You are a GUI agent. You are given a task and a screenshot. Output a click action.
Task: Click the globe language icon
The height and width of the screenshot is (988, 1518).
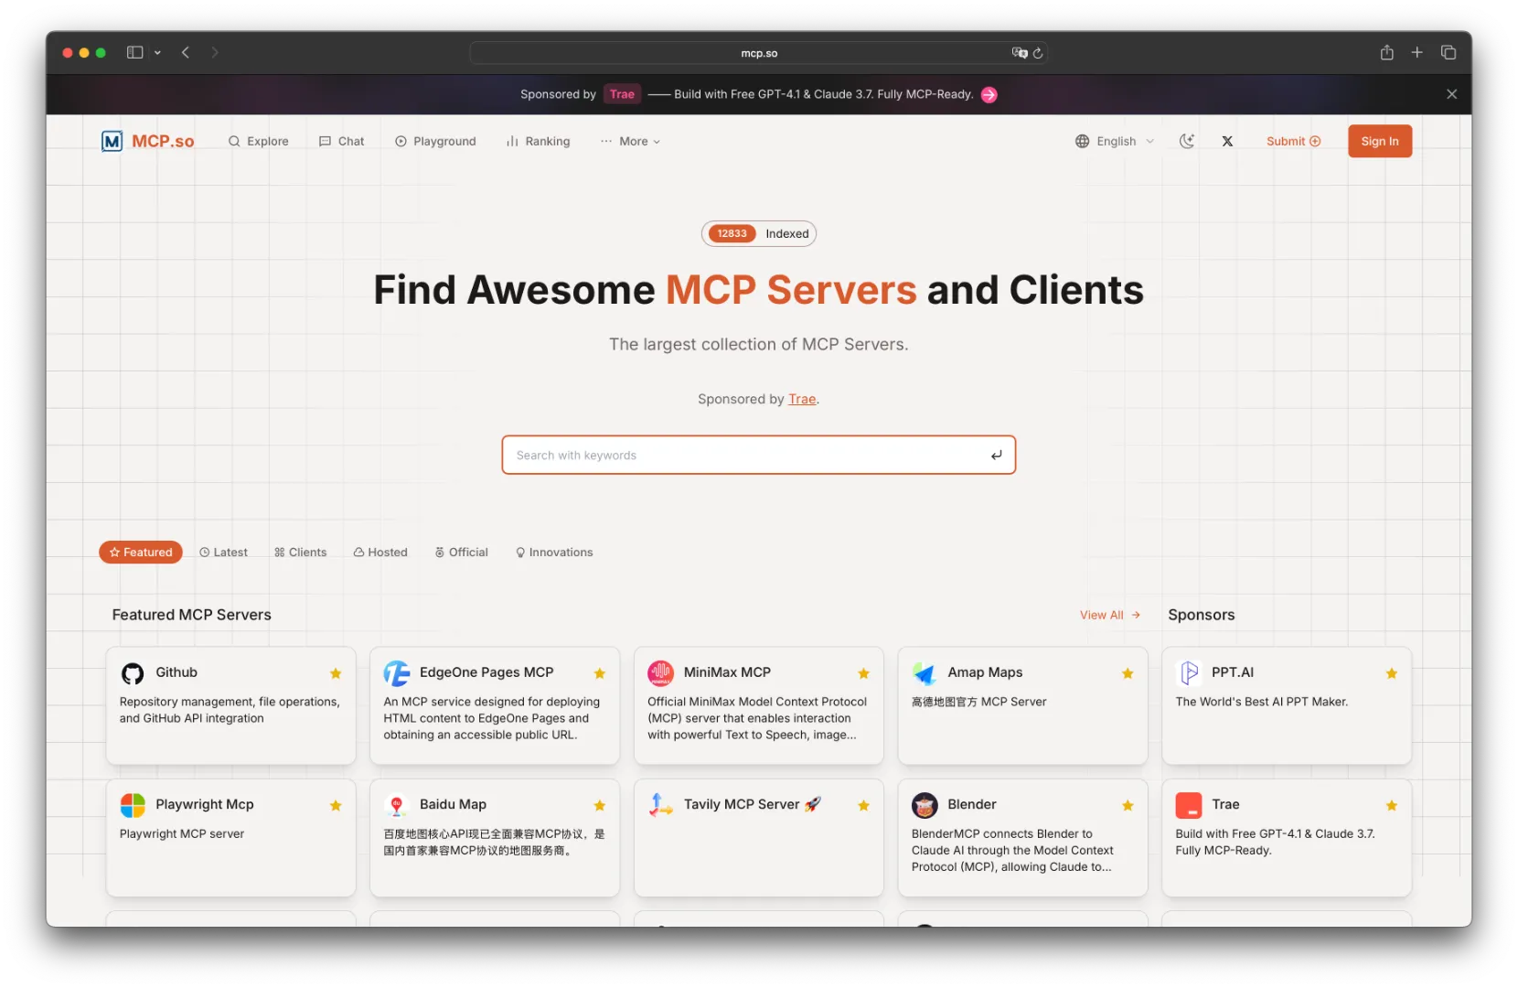1083,141
